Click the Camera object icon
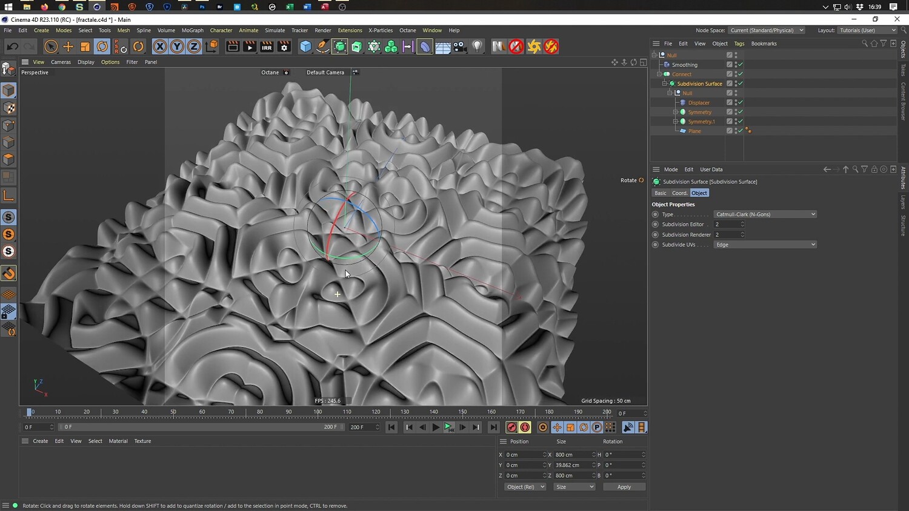This screenshot has width=909, height=511. click(460, 47)
